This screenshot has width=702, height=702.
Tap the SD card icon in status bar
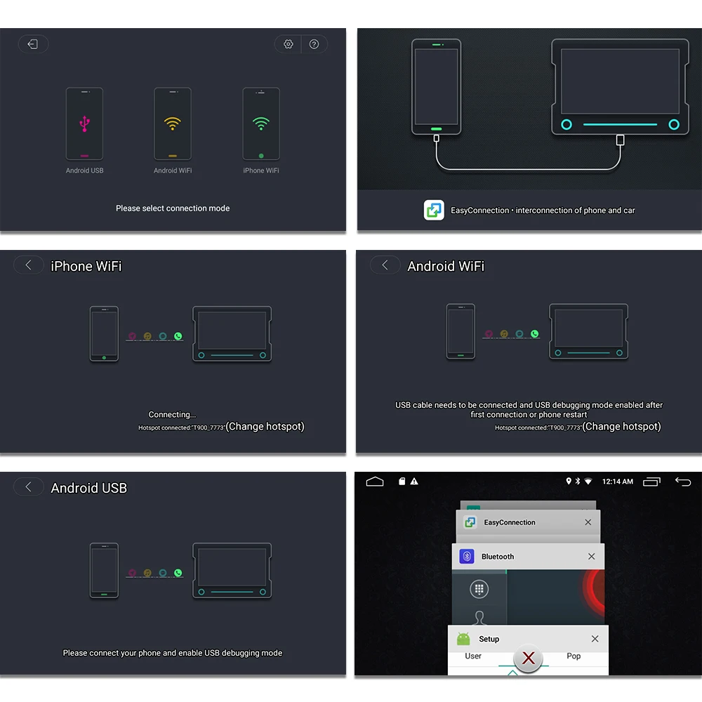click(x=402, y=482)
